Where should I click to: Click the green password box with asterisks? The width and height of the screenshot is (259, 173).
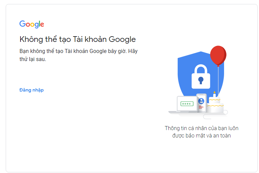(x=187, y=104)
